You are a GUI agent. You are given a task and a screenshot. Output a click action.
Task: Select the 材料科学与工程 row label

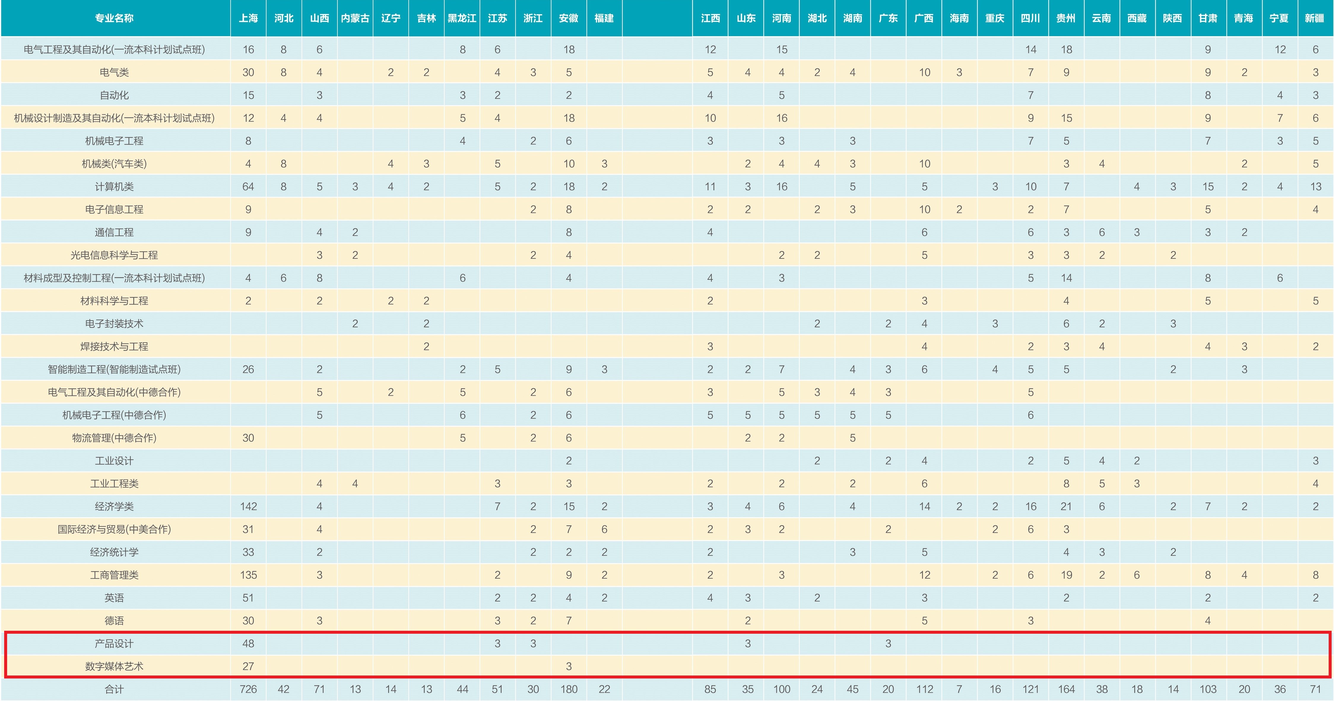(x=114, y=301)
